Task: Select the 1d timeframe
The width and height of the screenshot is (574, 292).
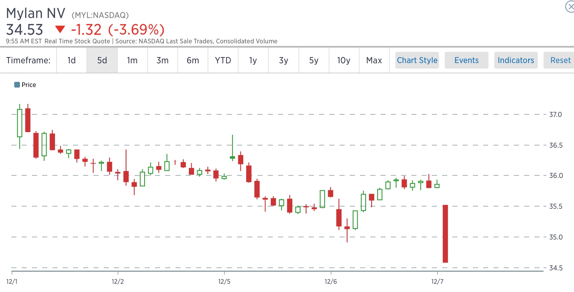Action: point(72,60)
